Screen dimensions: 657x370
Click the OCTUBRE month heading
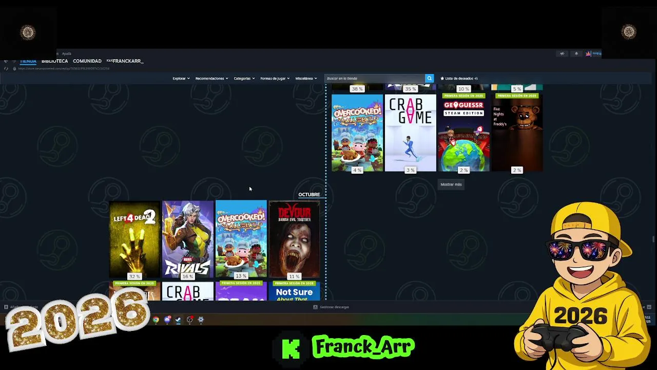tap(309, 195)
